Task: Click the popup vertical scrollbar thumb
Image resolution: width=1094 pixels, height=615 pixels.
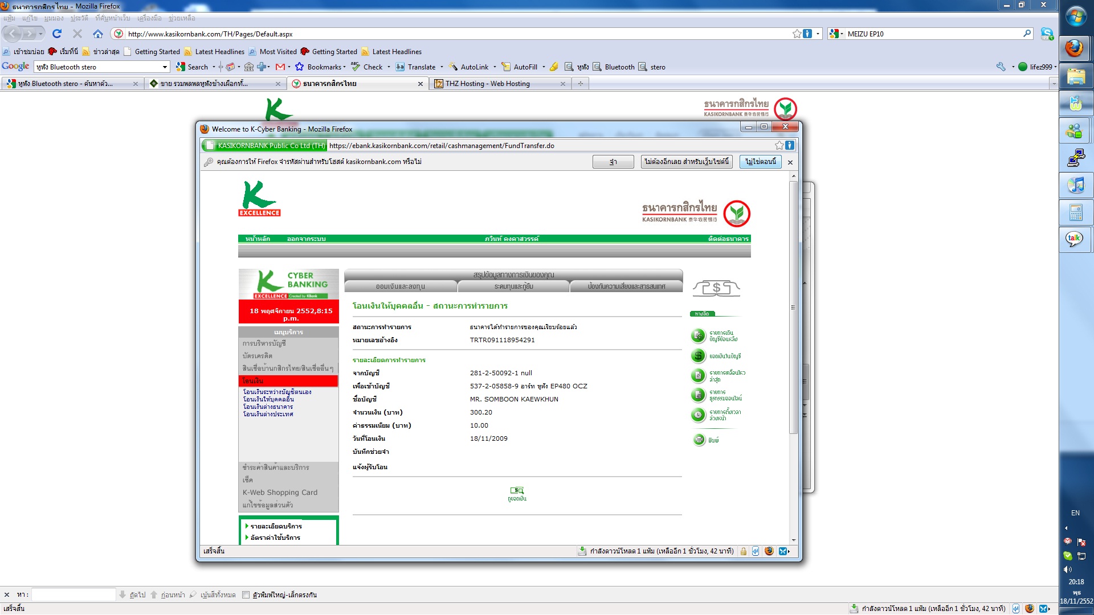Action: (793, 307)
